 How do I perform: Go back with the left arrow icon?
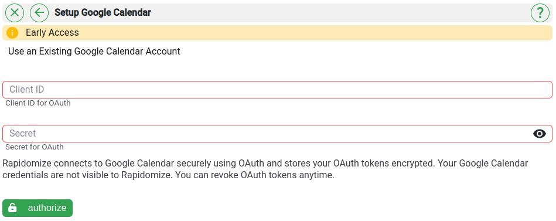[x=39, y=13]
